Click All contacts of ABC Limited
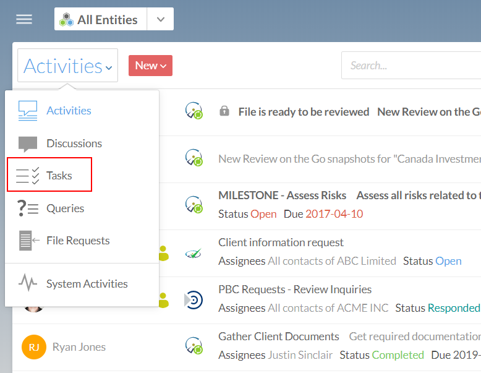The height and width of the screenshot is (373, 481). click(332, 261)
